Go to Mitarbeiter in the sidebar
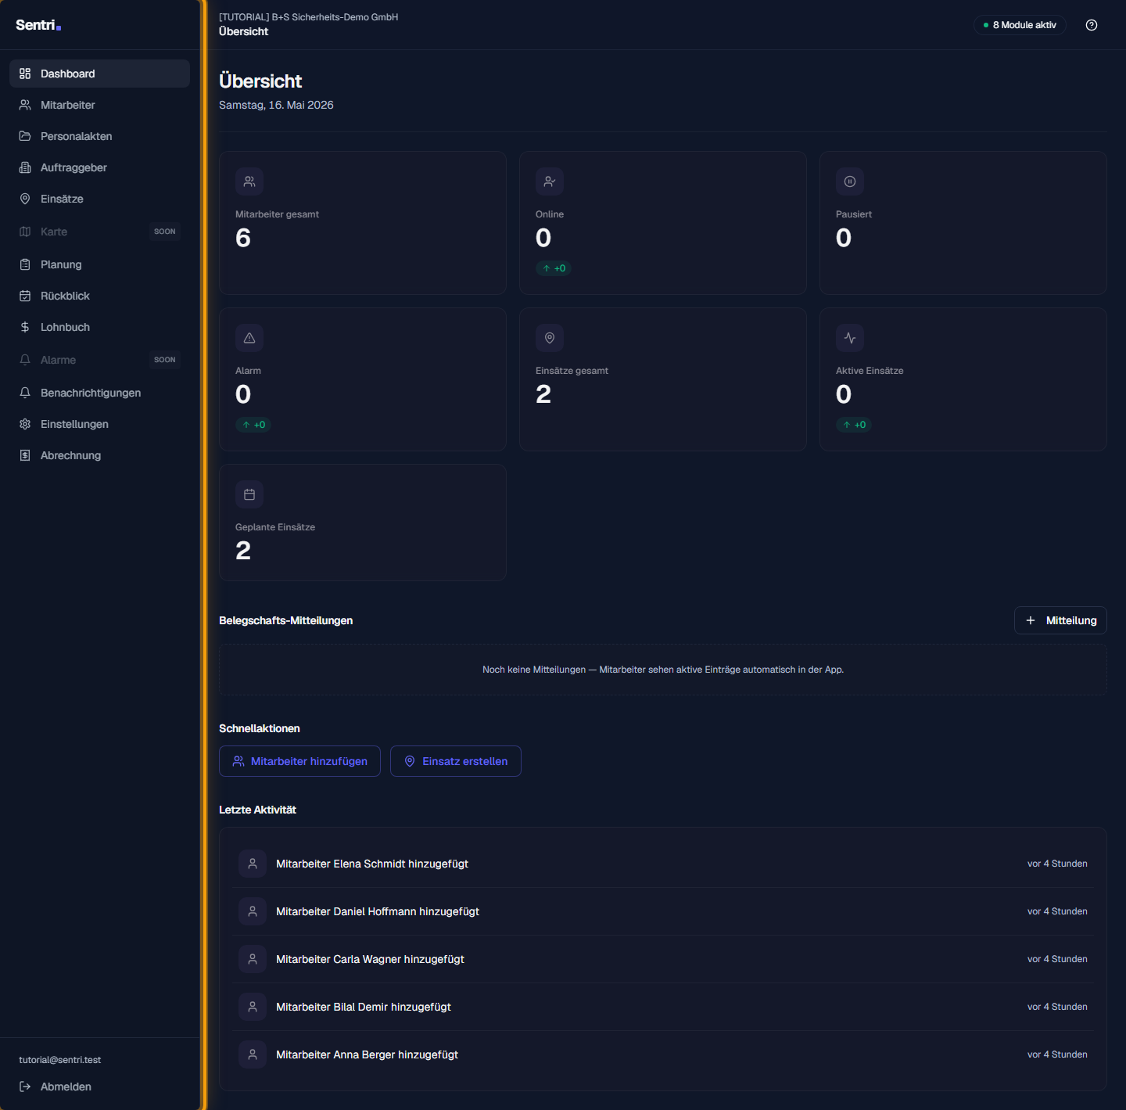Image resolution: width=1126 pixels, height=1110 pixels. point(99,105)
